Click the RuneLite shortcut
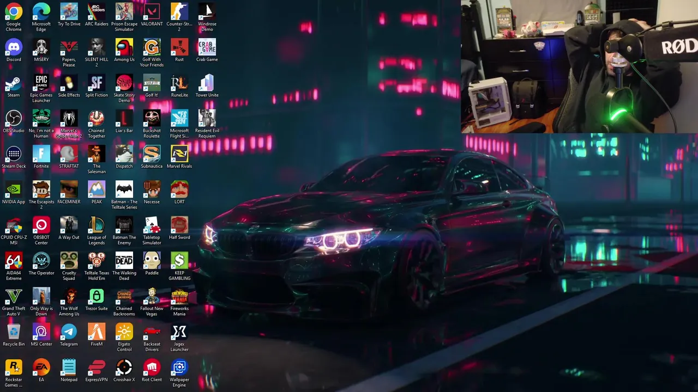Viewport: 698px width, 392px height. click(179, 83)
